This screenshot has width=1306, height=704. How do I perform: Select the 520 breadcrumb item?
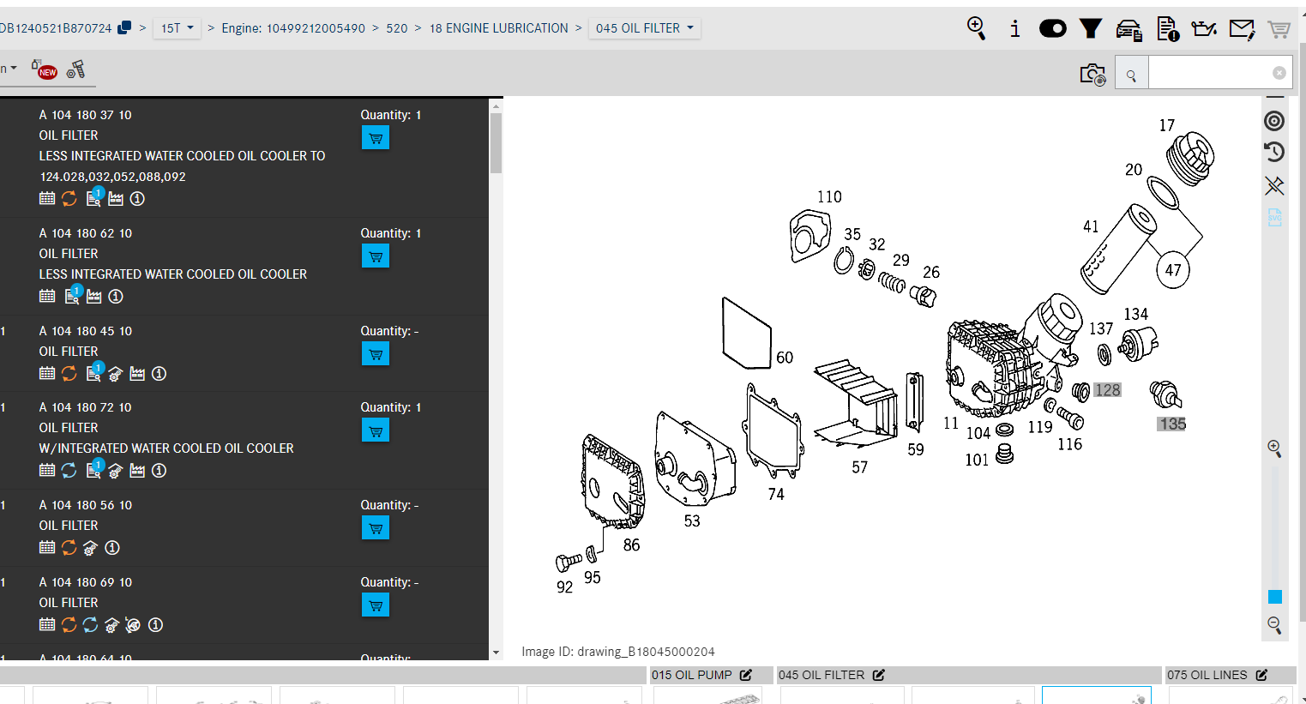(x=396, y=28)
